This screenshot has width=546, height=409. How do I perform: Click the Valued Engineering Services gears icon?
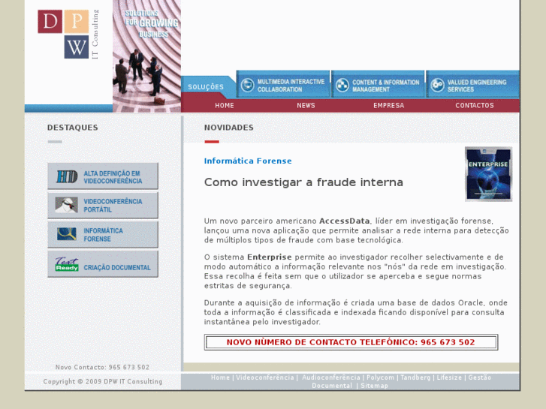pyautogui.click(x=437, y=85)
